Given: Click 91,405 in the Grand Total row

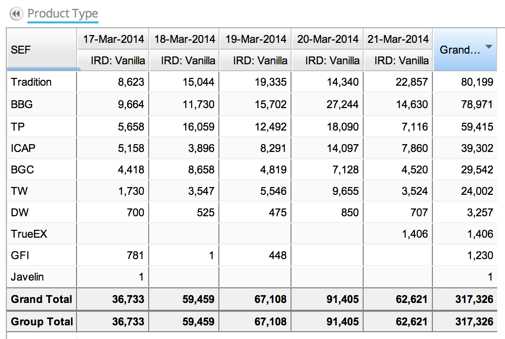Looking at the screenshot, I should (x=343, y=299).
